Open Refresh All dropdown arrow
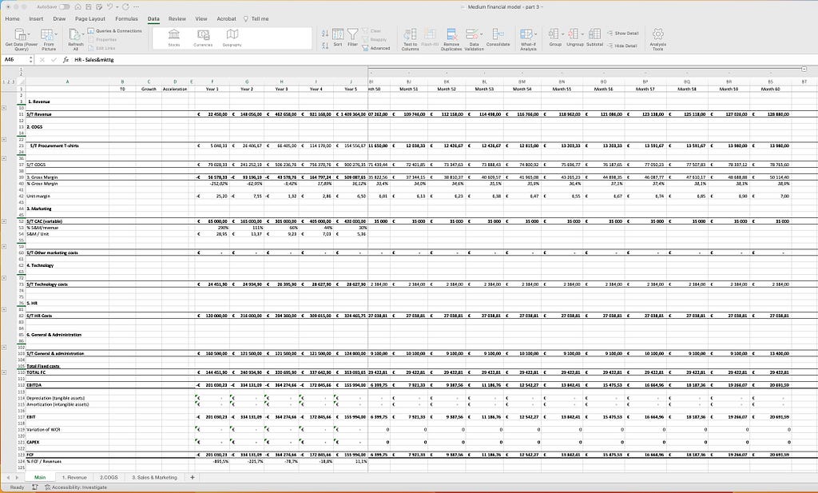 pyautogui.click(x=82, y=34)
